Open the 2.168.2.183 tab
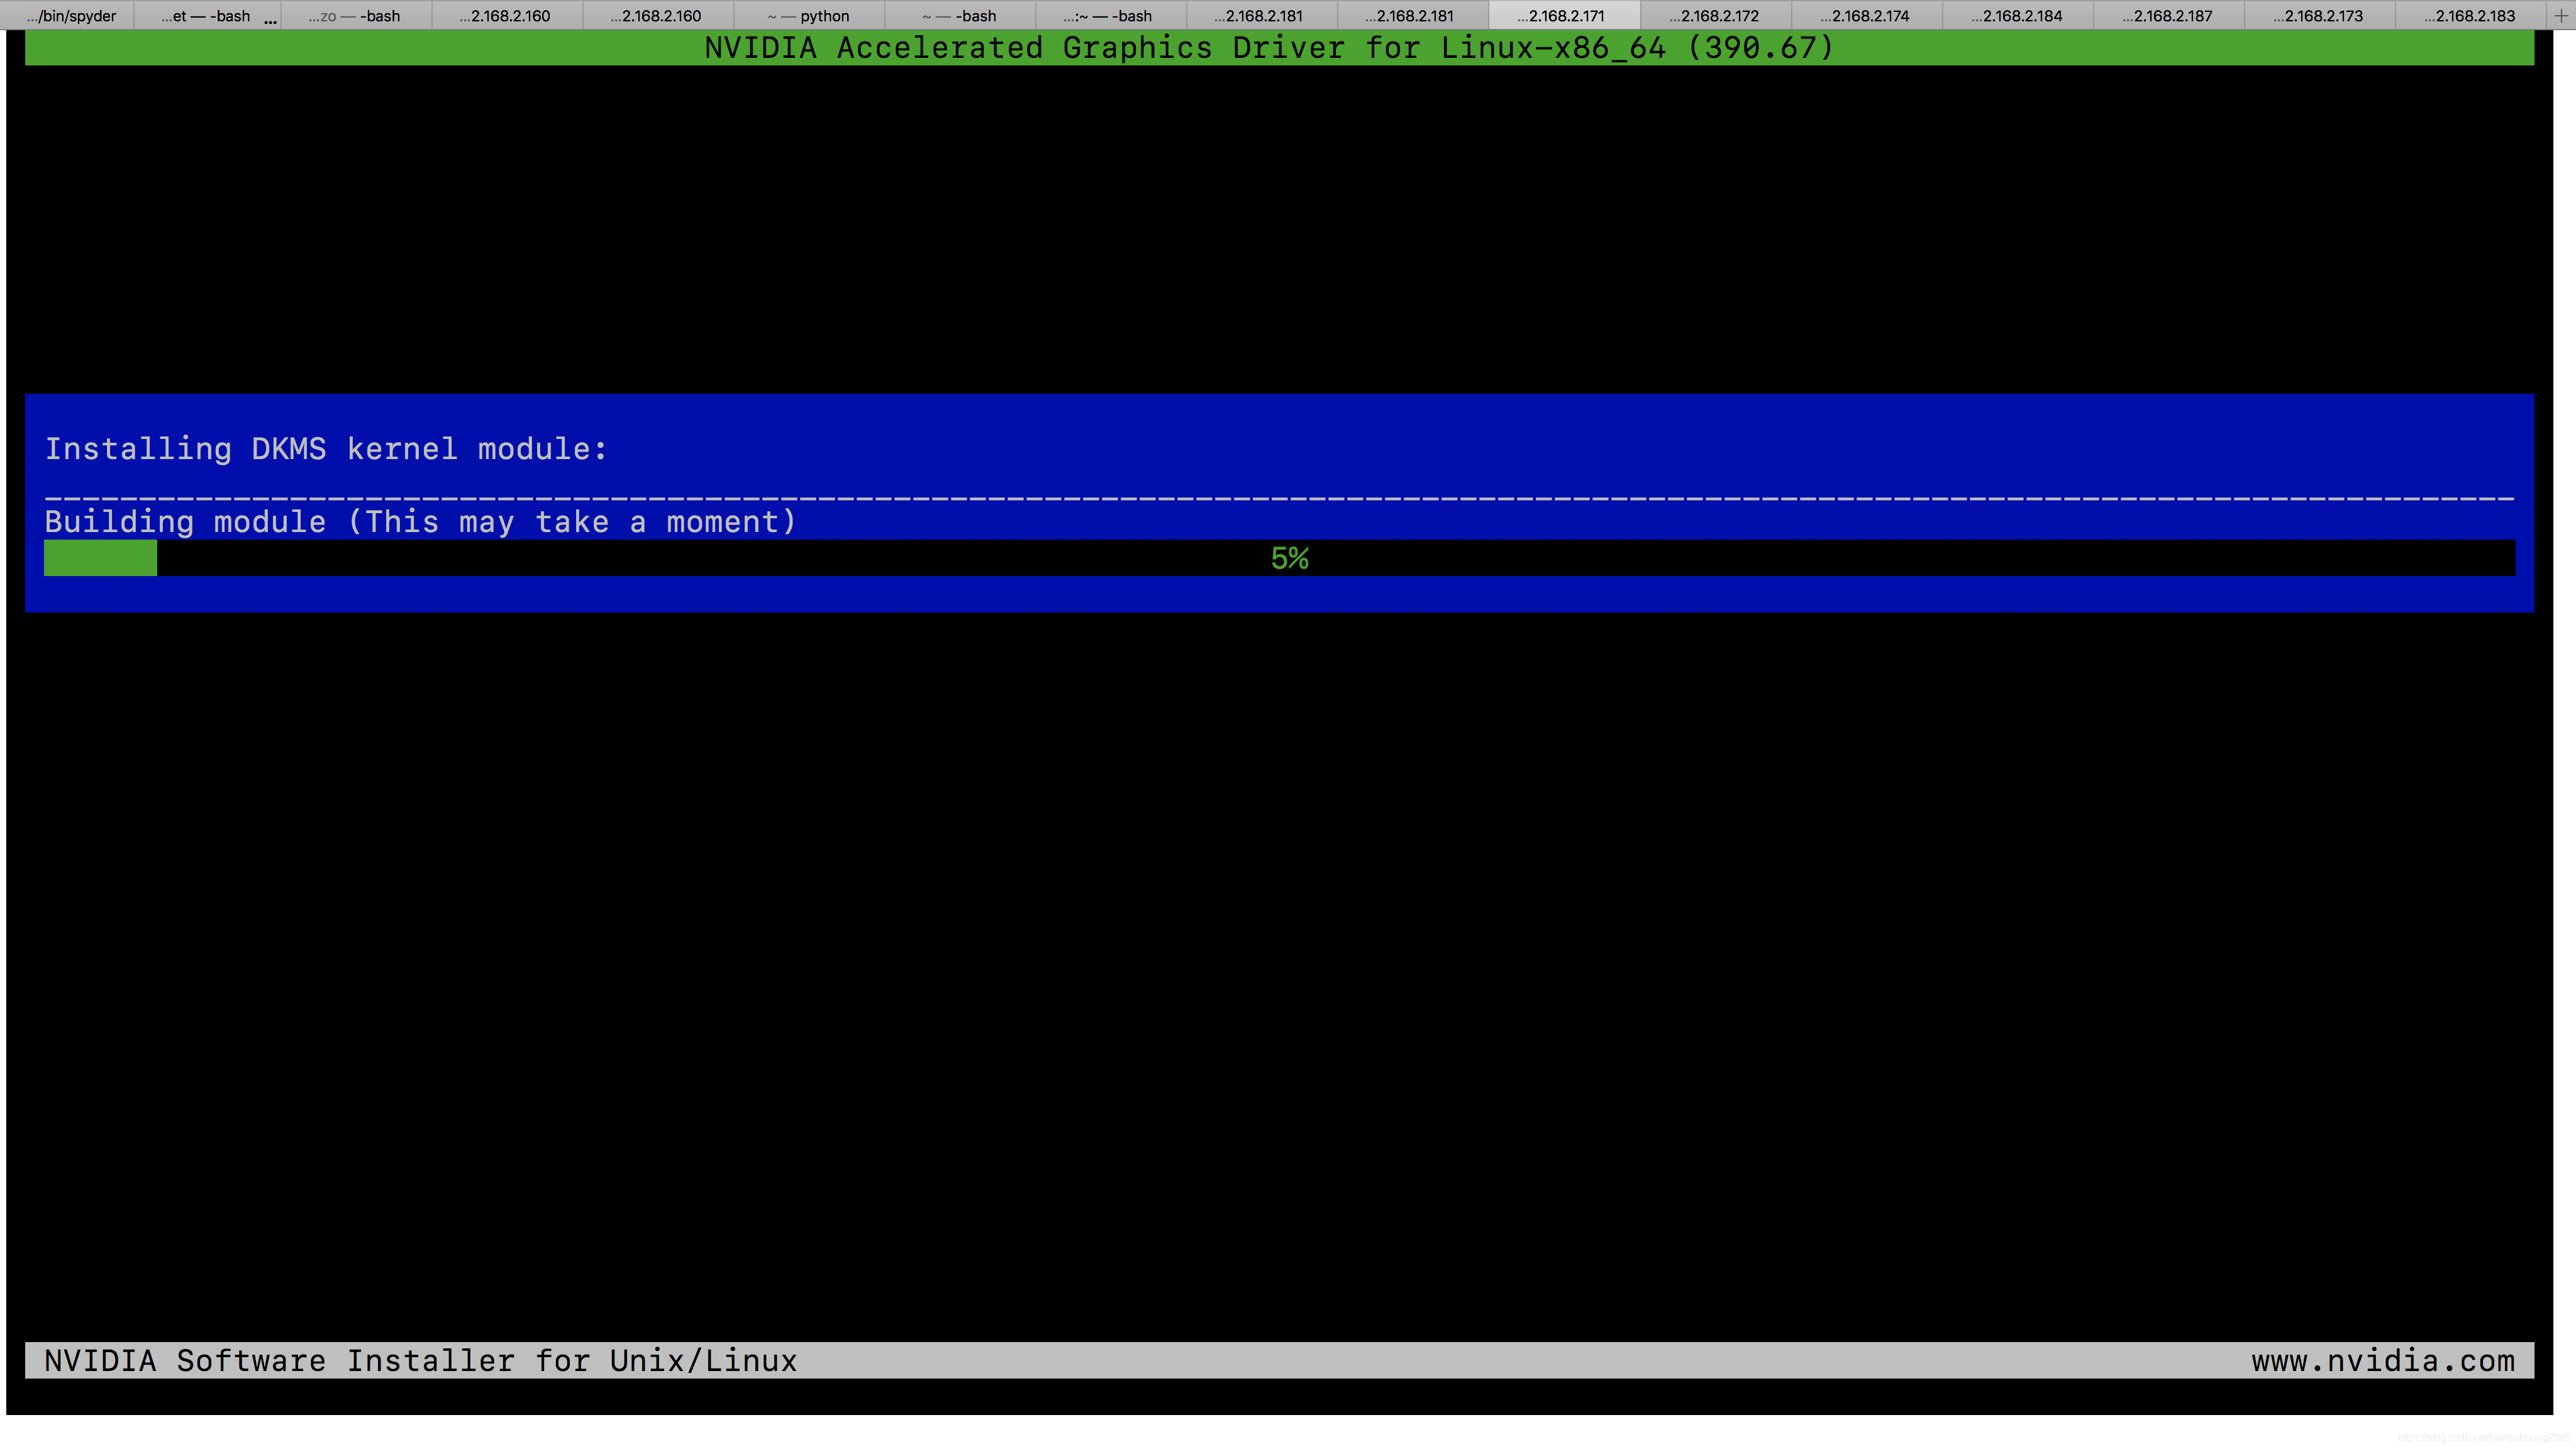Screen dimensions: 2576x1449 [2470, 16]
